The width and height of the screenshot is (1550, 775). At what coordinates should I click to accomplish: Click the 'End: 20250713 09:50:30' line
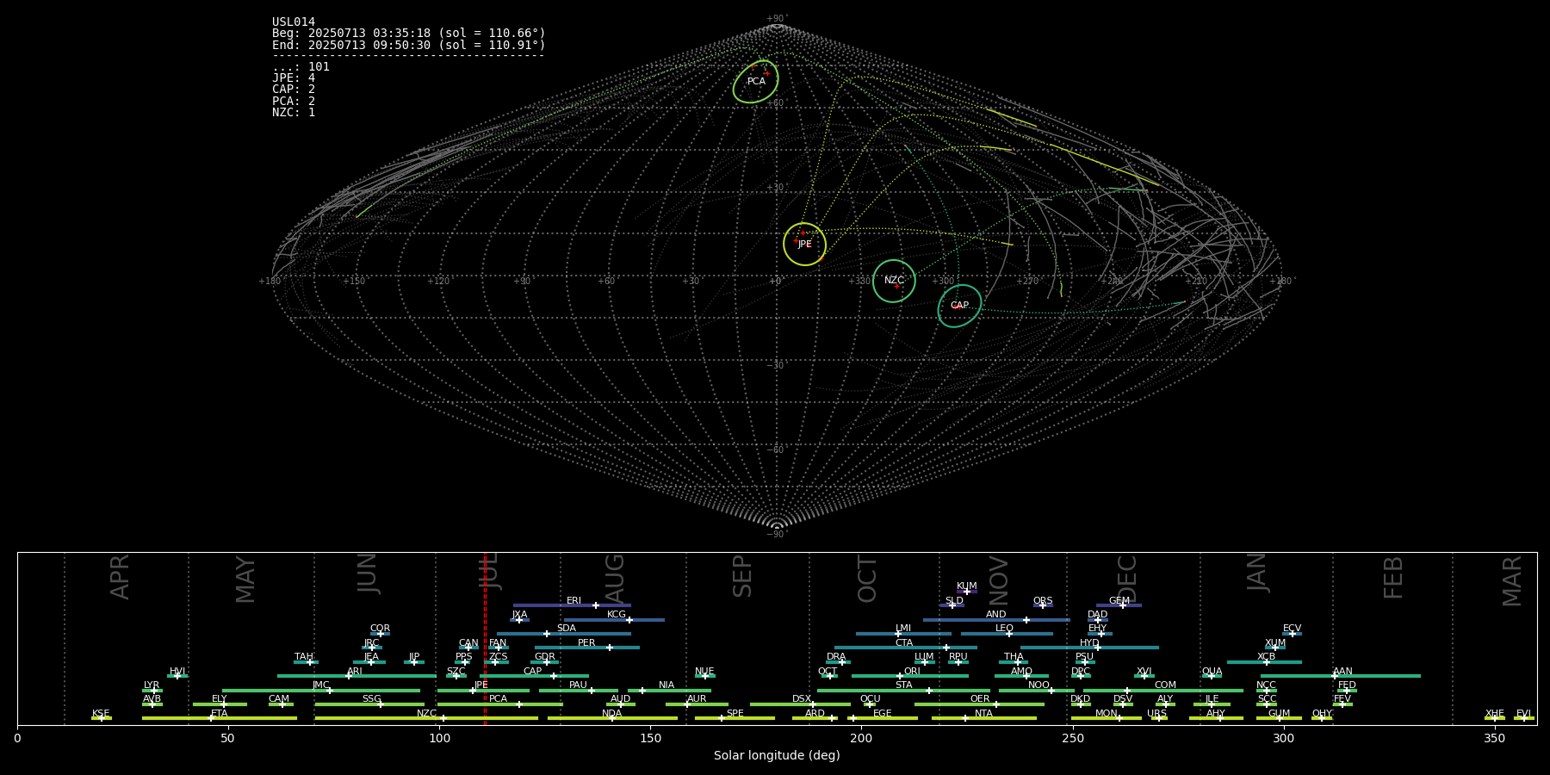pyautogui.click(x=409, y=45)
